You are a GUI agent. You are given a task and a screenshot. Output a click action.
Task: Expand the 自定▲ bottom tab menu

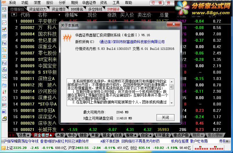[146, 135]
